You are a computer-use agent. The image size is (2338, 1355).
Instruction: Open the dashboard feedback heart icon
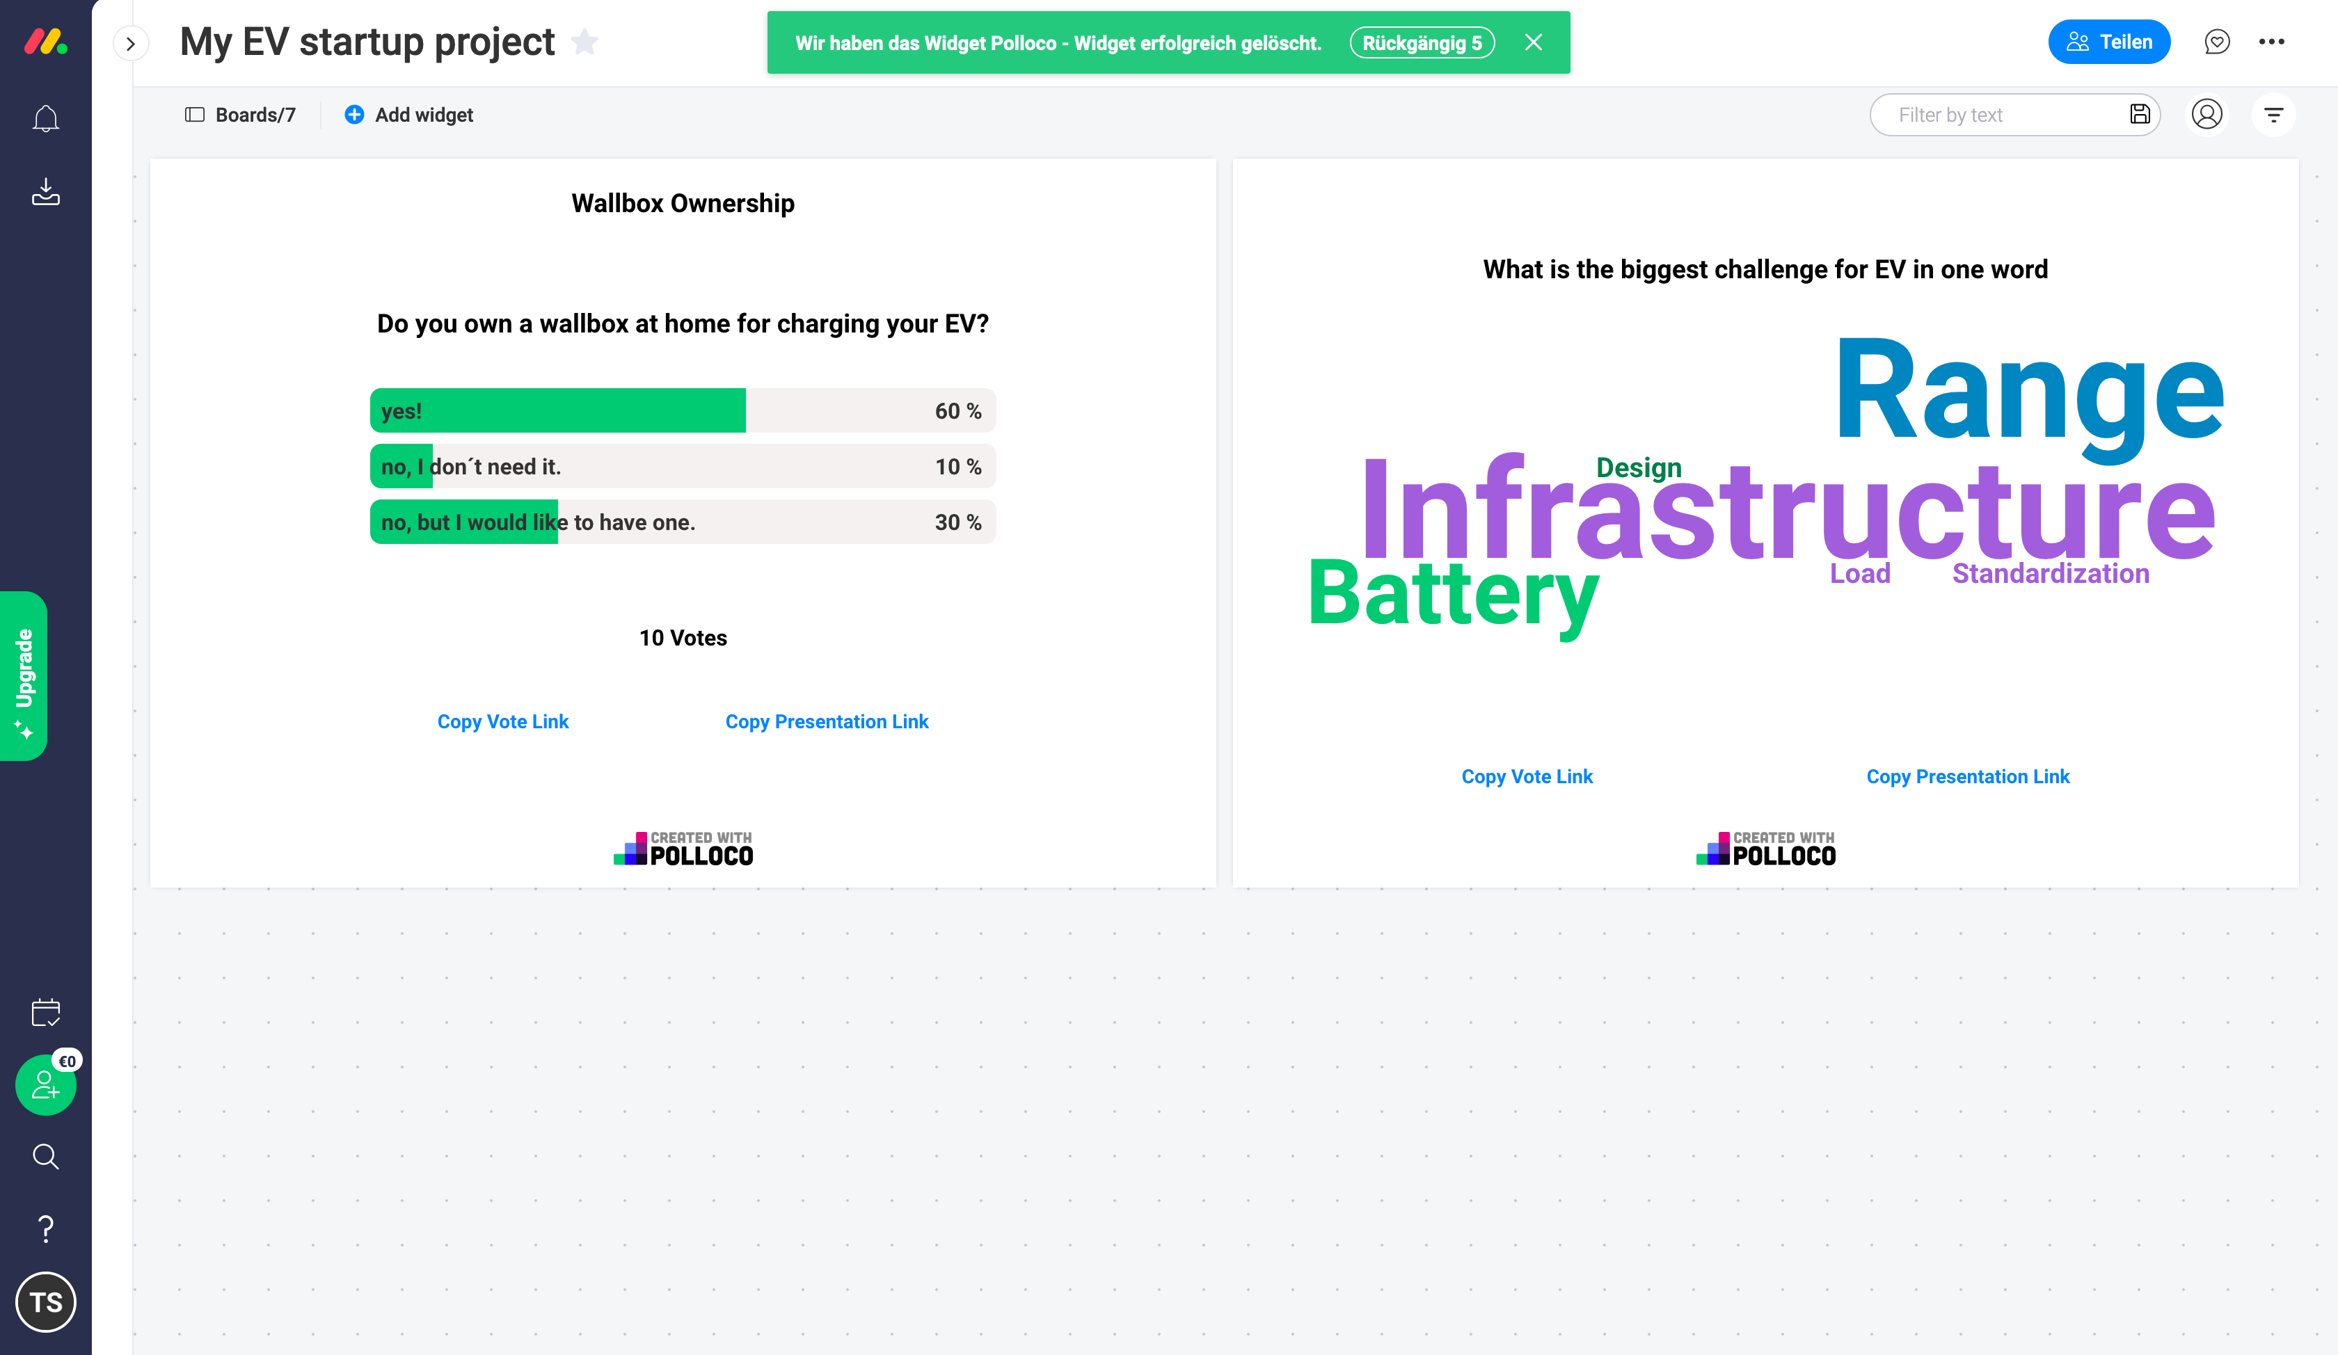click(x=2216, y=42)
